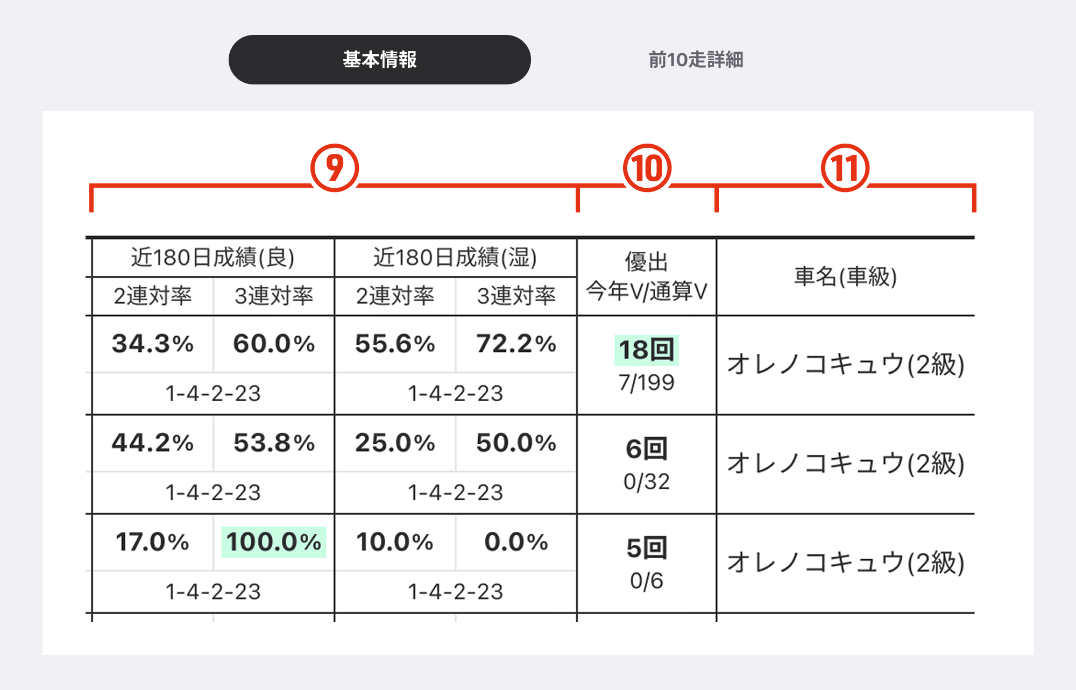Click the 7/199 victories value
1076x690 pixels.
tap(646, 382)
